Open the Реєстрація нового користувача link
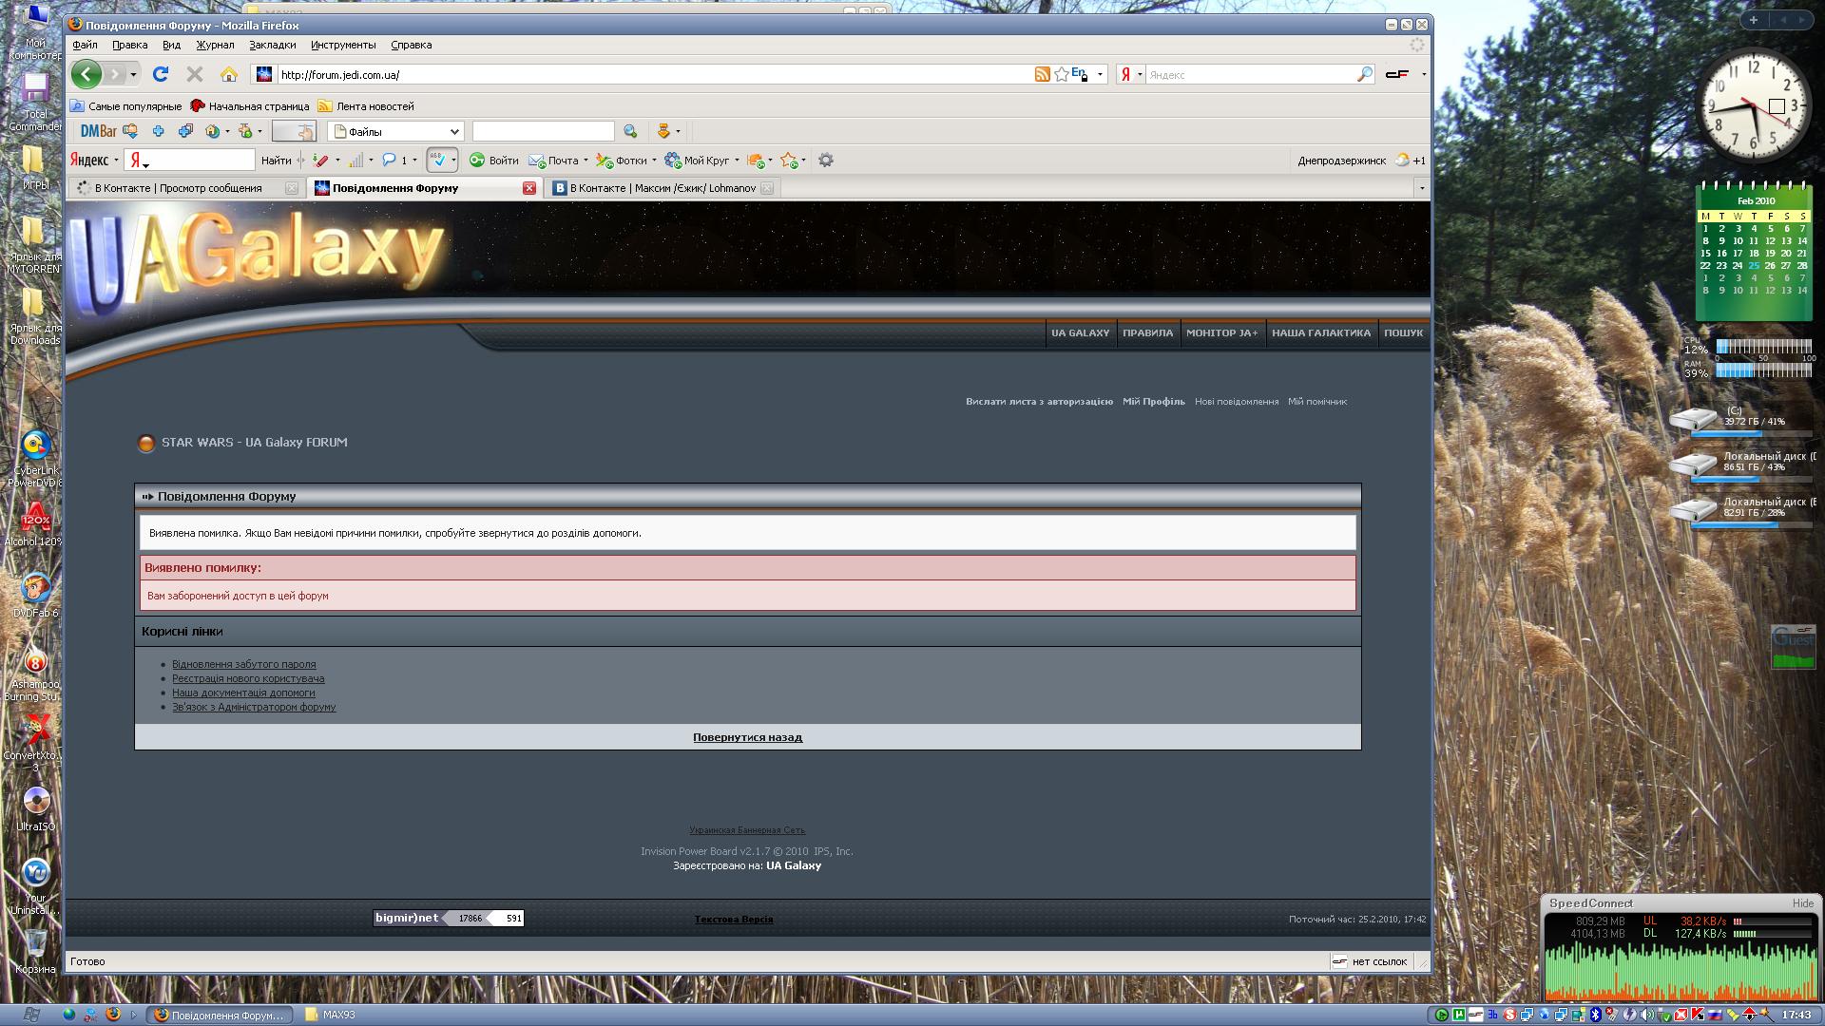Screen dimensions: 1825x1026 coord(248,678)
